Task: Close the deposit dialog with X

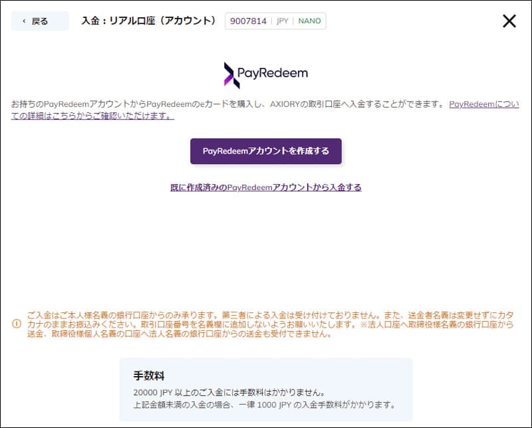Action: [509, 21]
